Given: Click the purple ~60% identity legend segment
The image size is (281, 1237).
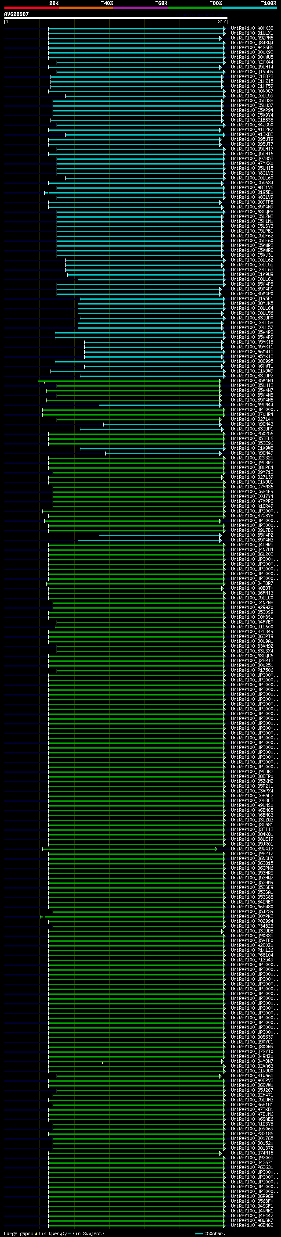Looking at the screenshot, I should [141, 8].
